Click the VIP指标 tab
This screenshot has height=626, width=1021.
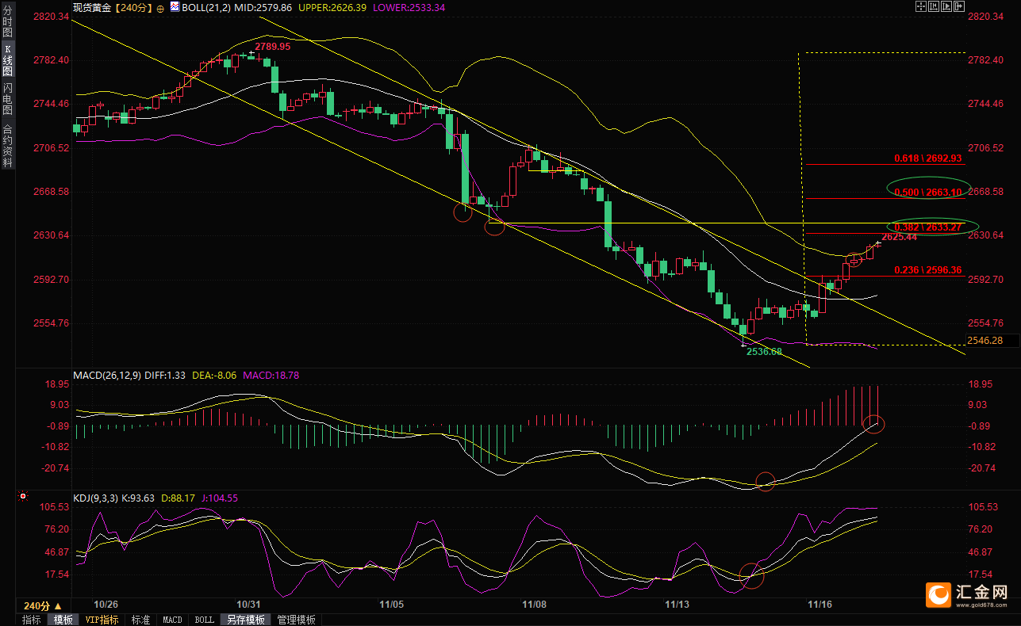pyautogui.click(x=102, y=620)
